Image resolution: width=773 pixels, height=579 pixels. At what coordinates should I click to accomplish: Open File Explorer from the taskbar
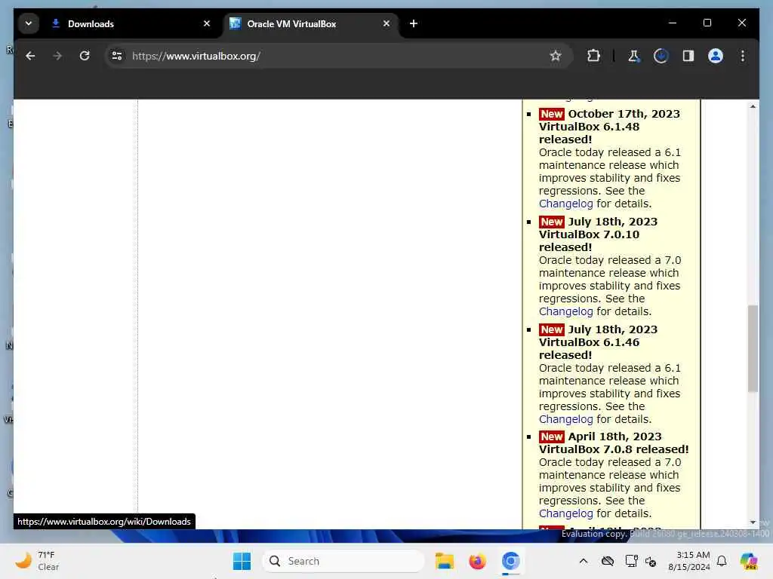444,561
